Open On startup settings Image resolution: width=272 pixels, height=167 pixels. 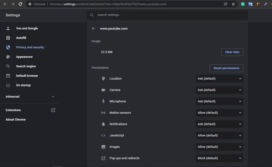coord(23,85)
